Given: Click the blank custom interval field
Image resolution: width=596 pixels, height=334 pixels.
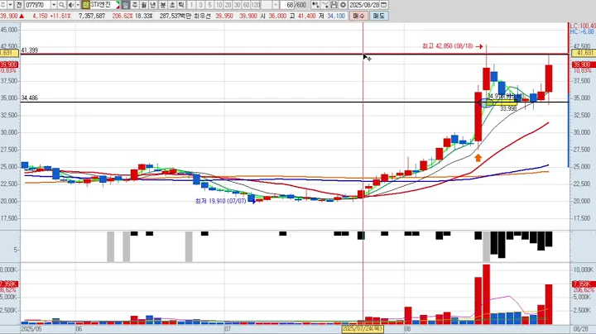Looking at the screenshot, I should click(x=267, y=5).
